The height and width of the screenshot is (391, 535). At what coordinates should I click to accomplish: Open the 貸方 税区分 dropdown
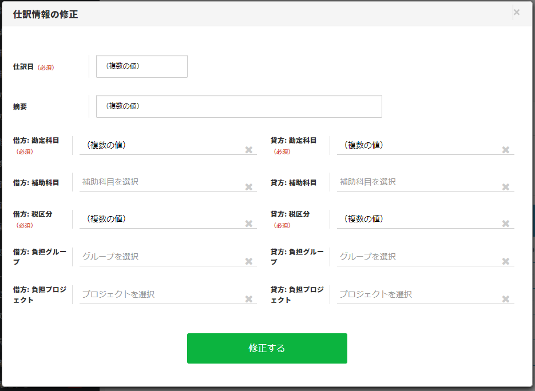(x=418, y=219)
